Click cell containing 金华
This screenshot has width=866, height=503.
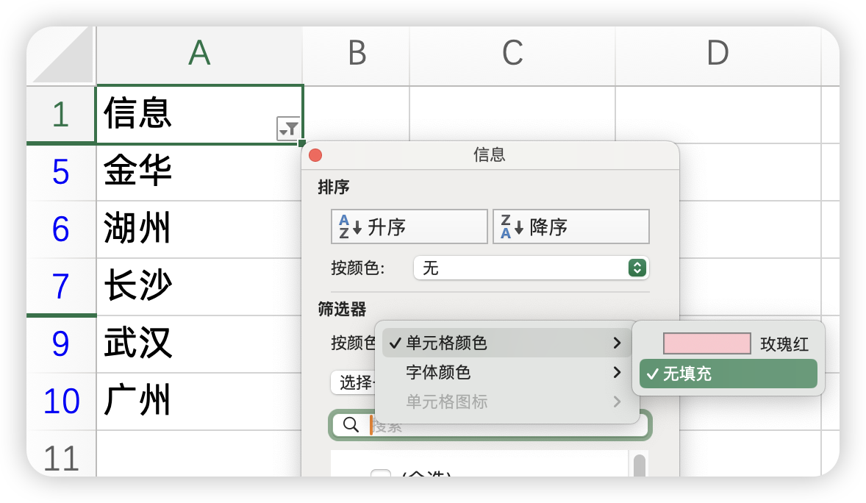pos(199,172)
